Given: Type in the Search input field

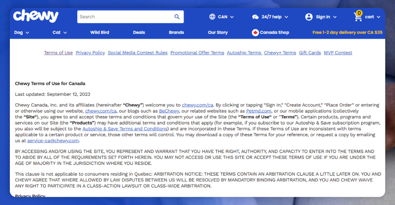Looking at the screenshot, I should click(125, 17).
